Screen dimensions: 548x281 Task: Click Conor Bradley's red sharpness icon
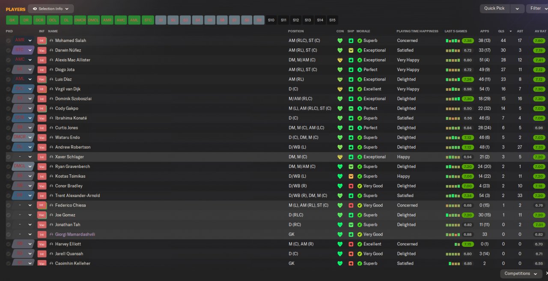pyautogui.click(x=351, y=186)
